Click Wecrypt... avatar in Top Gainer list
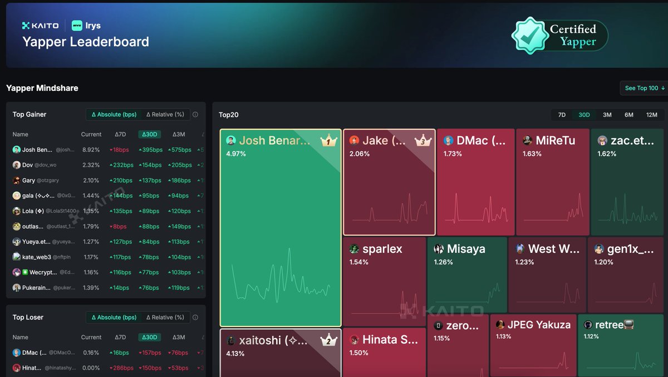Viewport: 668px width, 377px height. (x=17, y=272)
